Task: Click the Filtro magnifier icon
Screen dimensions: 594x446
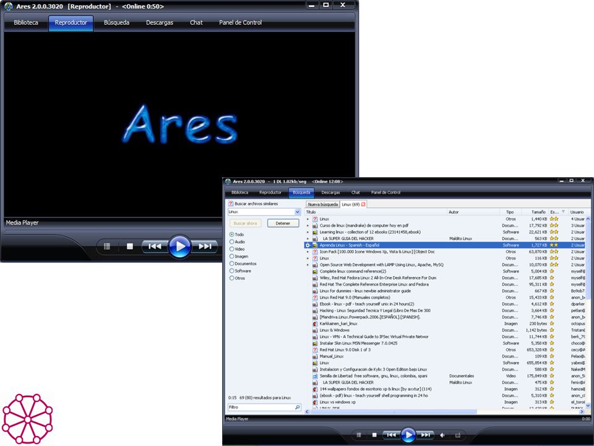Action: pos(298,407)
